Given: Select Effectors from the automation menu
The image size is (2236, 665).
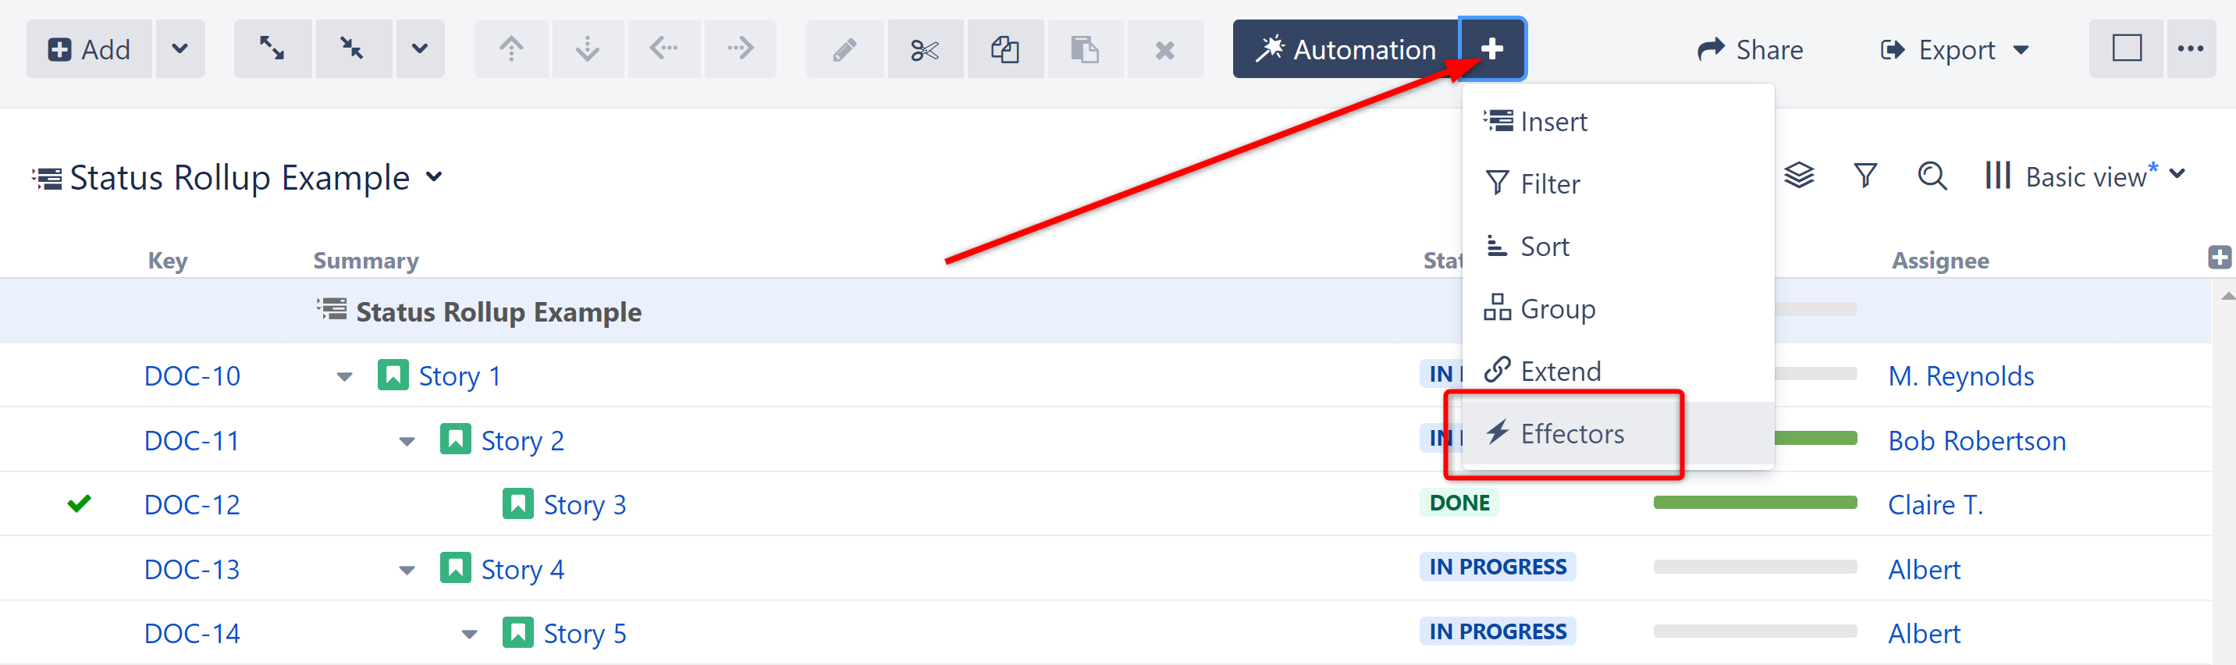Looking at the screenshot, I should tap(1571, 433).
